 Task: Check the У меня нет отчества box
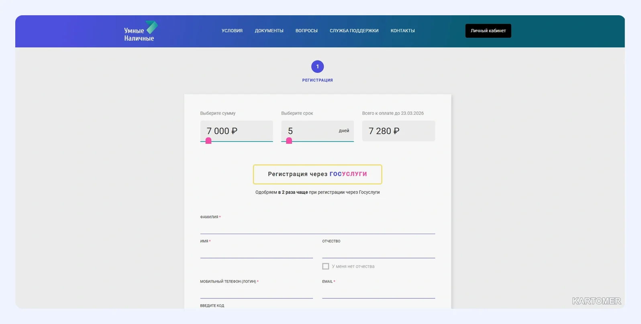pos(326,266)
